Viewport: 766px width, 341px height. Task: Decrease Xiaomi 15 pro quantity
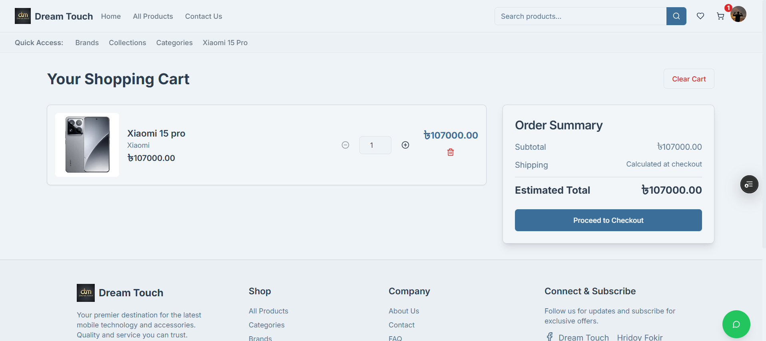pyautogui.click(x=345, y=145)
